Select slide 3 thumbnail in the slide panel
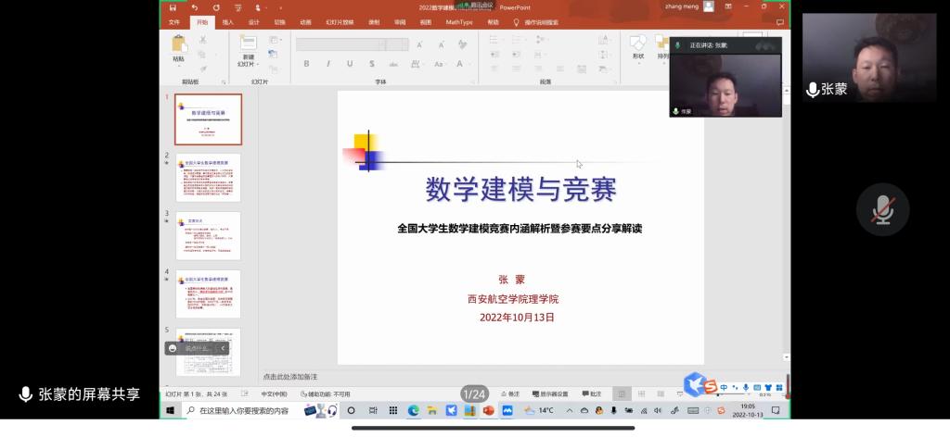This screenshot has height=437, width=950. (x=208, y=235)
